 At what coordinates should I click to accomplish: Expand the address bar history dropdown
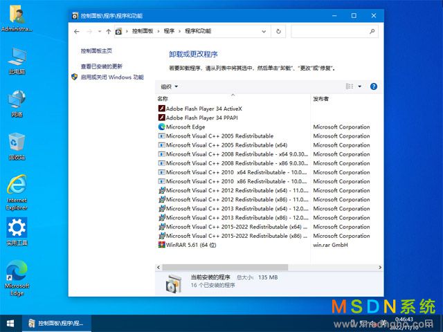point(264,31)
